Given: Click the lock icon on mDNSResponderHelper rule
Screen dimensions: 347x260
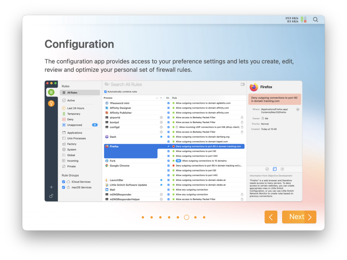Looking at the screenshot, I should coord(242,199).
